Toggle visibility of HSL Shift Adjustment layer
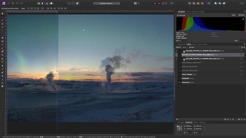The width and height of the screenshot is (246, 138). point(241,71)
